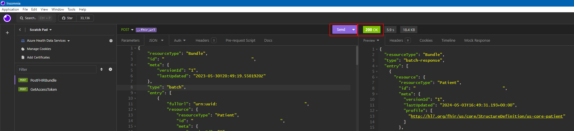The width and height of the screenshot is (574, 131).
Task: Open the Help menu
Action: click(82, 9)
